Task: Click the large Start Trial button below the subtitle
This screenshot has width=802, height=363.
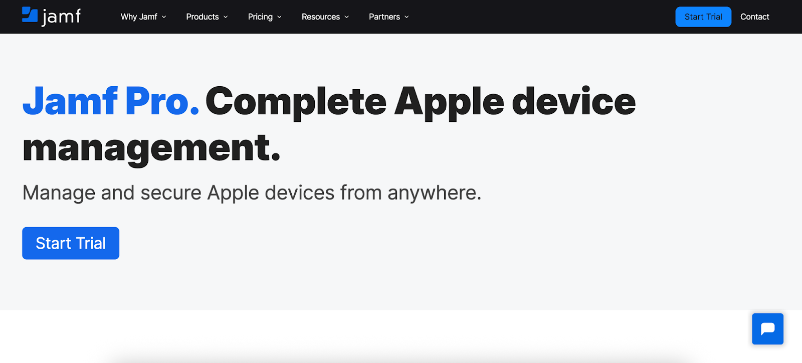Action: pyautogui.click(x=71, y=243)
